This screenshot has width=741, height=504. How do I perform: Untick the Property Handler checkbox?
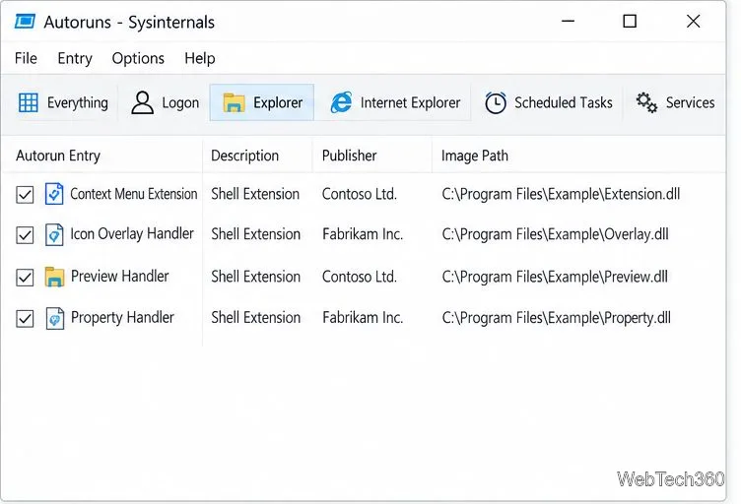click(x=25, y=319)
